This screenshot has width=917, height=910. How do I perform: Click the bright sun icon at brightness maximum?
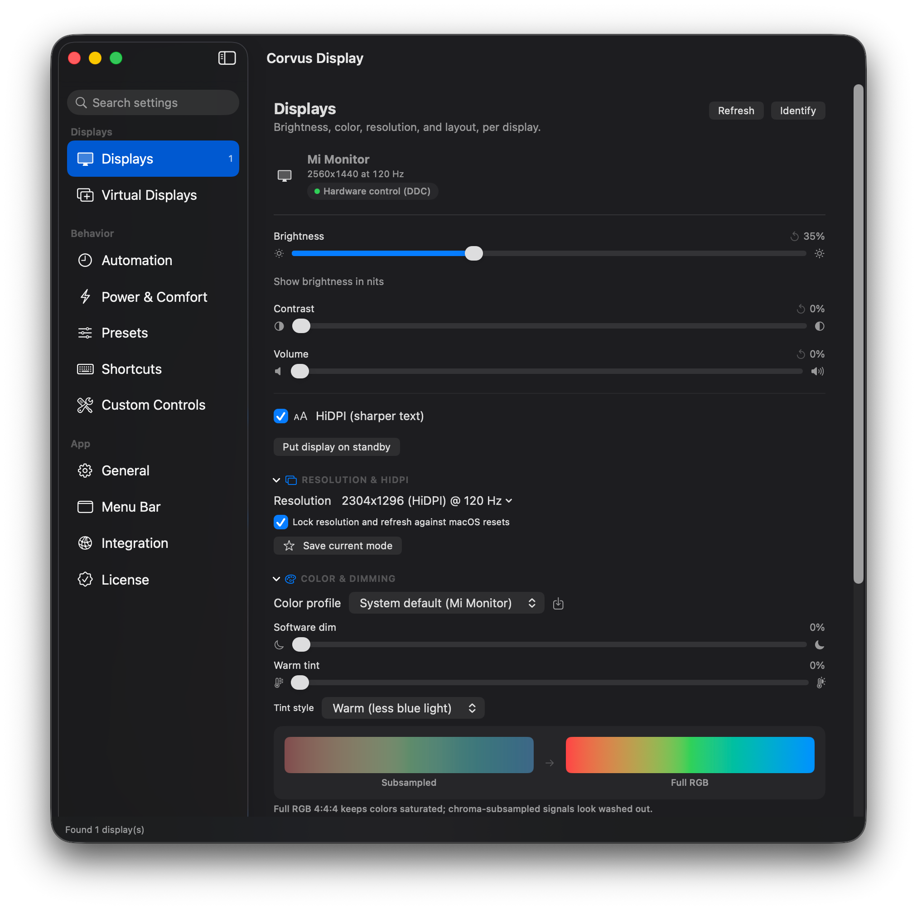pyautogui.click(x=819, y=253)
